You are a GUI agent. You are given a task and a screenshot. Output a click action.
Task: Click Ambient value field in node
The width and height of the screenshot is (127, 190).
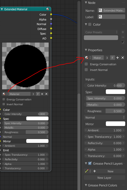click(25, 146)
